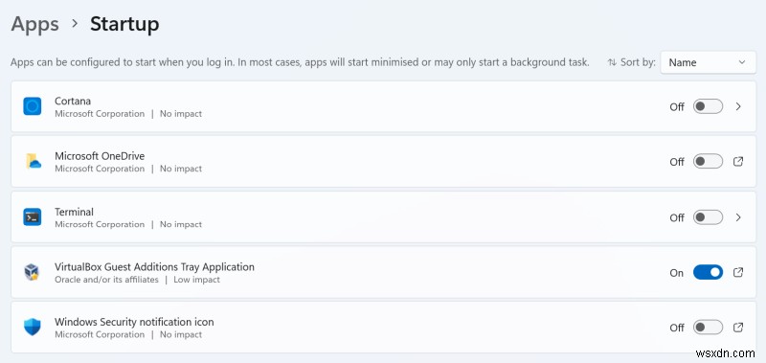Click the startup apps description text

click(300, 62)
